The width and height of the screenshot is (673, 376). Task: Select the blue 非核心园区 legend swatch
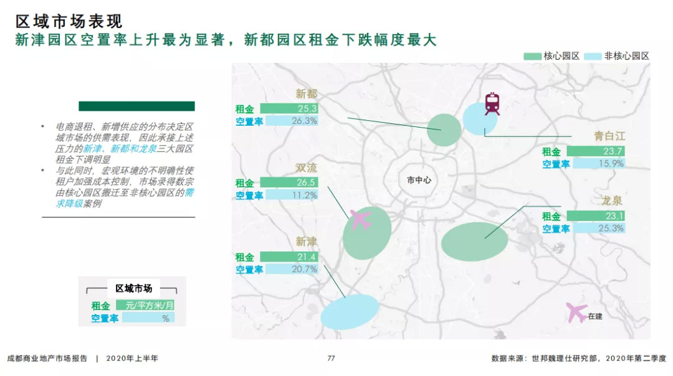click(x=594, y=56)
